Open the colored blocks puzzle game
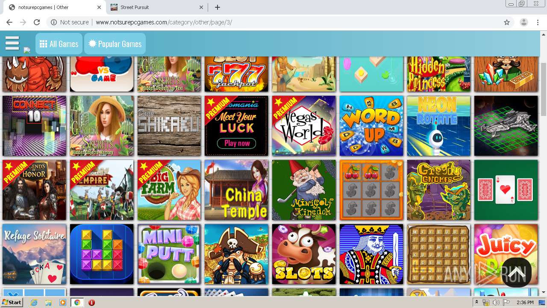The image size is (547, 308). click(102, 254)
